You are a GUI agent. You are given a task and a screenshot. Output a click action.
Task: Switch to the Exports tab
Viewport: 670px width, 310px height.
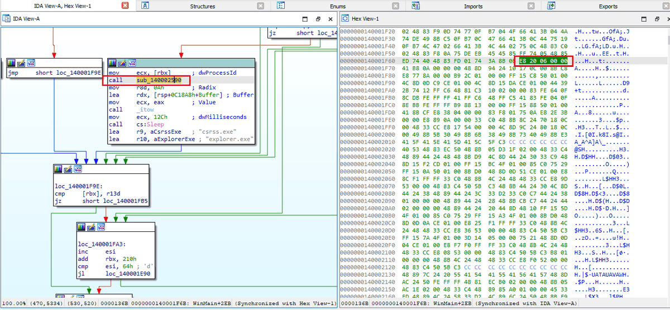pyautogui.click(x=608, y=7)
